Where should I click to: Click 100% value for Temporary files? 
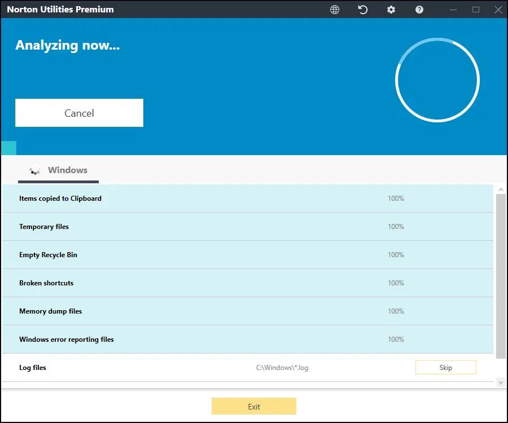(396, 227)
